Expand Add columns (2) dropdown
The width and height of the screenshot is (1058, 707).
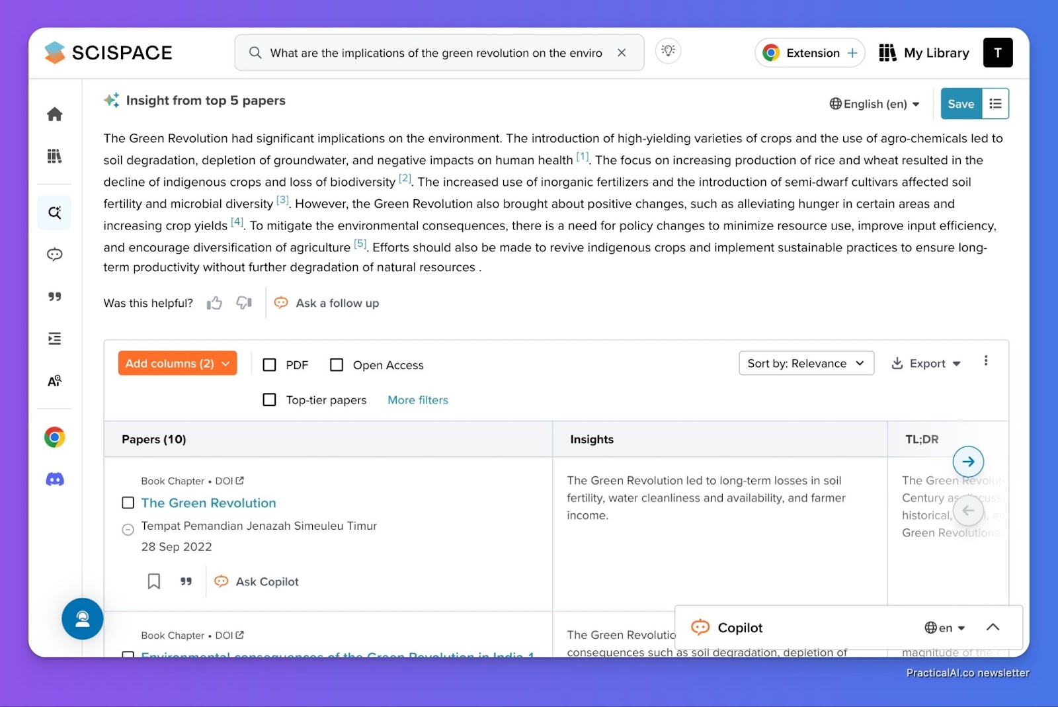pos(177,363)
